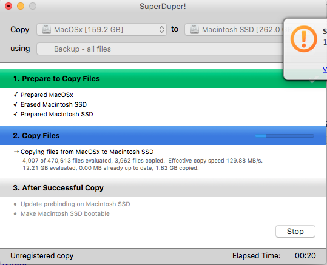Click Update prebinding on Macintosh SSD
The height and width of the screenshot is (265, 327).
(x=75, y=204)
